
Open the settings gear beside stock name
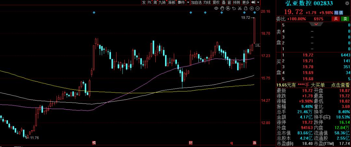[x=347, y=3]
